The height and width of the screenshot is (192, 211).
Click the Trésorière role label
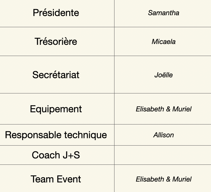point(56,42)
